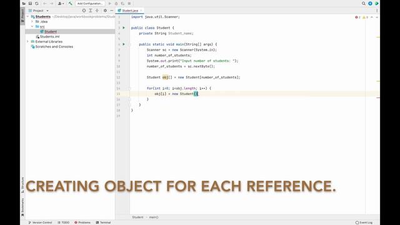Open IDE updates via the blue circle icon
This screenshot has height=225, width=400.
point(370,4)
